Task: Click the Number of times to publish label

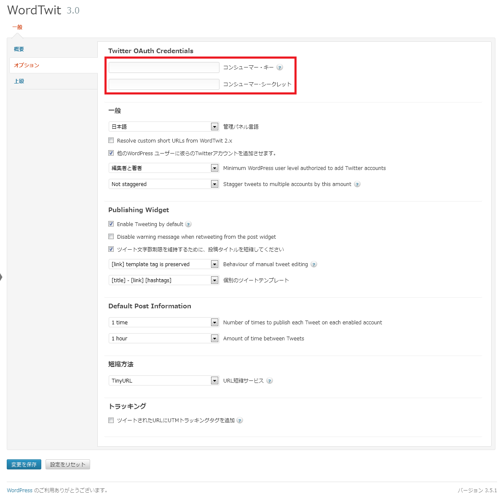Action: (x=302, y=323)
